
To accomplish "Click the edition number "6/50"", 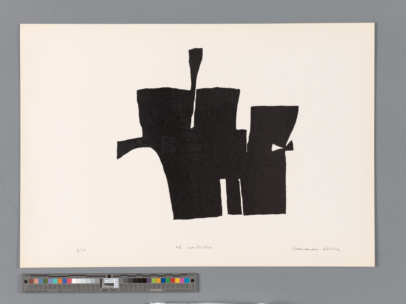I will (81, 250).
